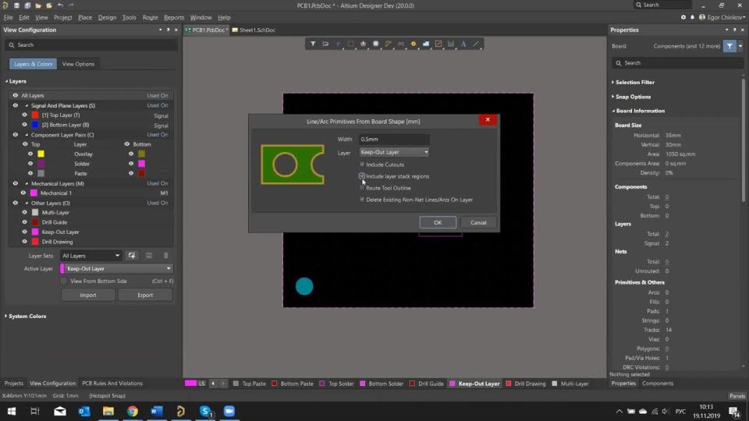Viewport: 749px width, 421px height.
Task: Click the Properties panel filter funnel button
Action: coord(729,46)
